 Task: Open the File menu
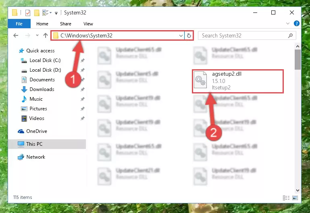[x=19, y=24]
